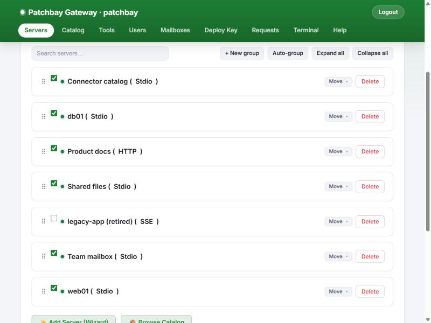Grab the drag handle for Shared files
The height and width of the screenshot is (323, 431).
pyautogui.click(x=44, y=186)
